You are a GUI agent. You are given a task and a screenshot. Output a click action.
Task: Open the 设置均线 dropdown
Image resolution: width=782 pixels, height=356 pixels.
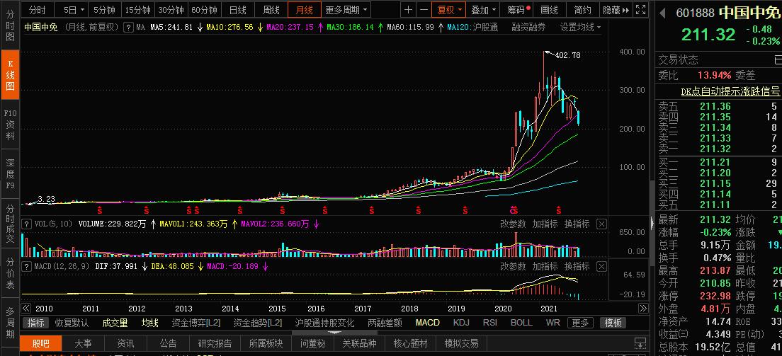(580, 28)
